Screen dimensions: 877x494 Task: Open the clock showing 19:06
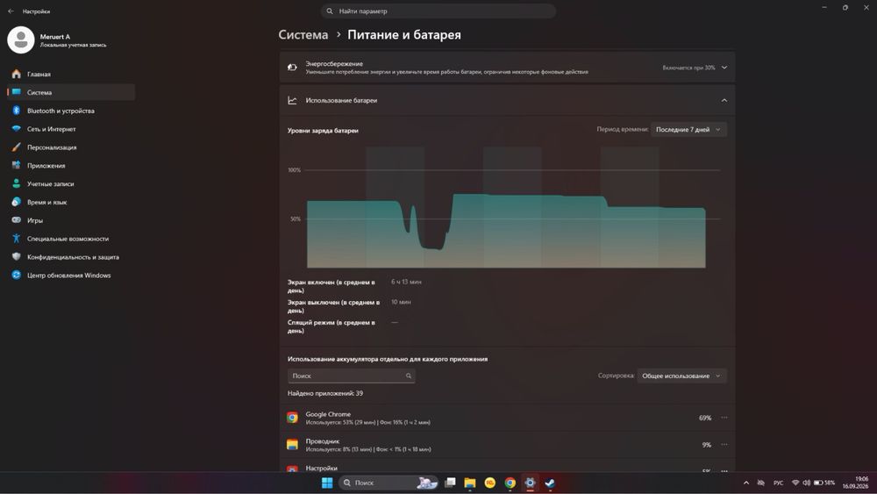click(855, 483)
